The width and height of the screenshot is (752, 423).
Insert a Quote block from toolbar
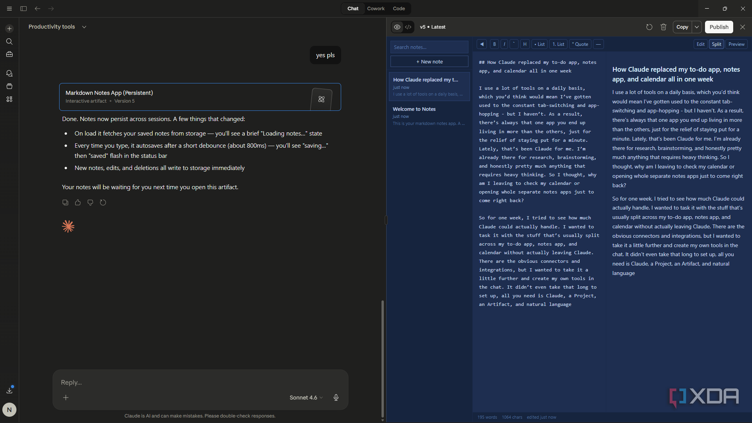tap(580, 44)
